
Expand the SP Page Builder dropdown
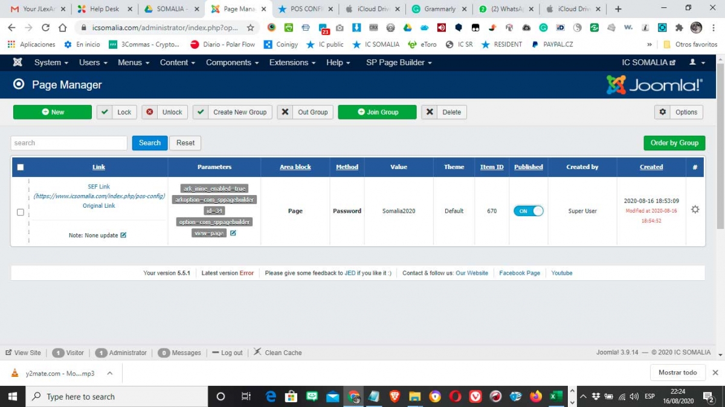coord(399,63)
